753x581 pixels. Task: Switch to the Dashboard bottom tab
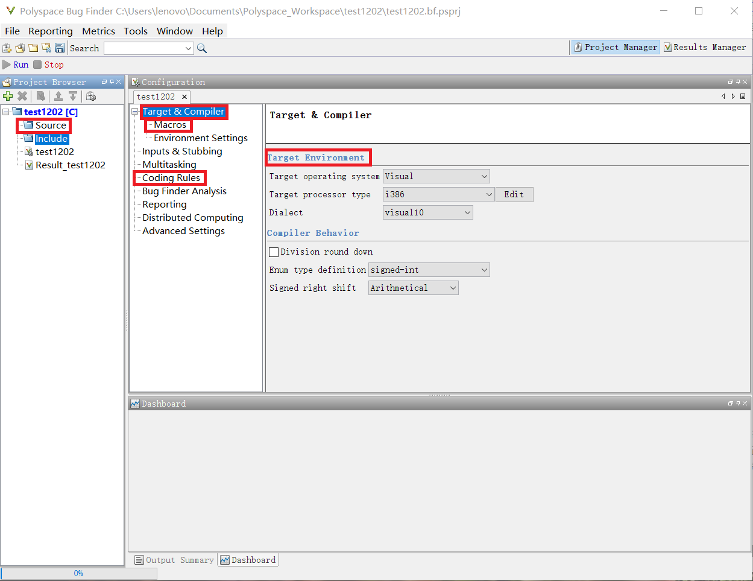coord(248,560)
